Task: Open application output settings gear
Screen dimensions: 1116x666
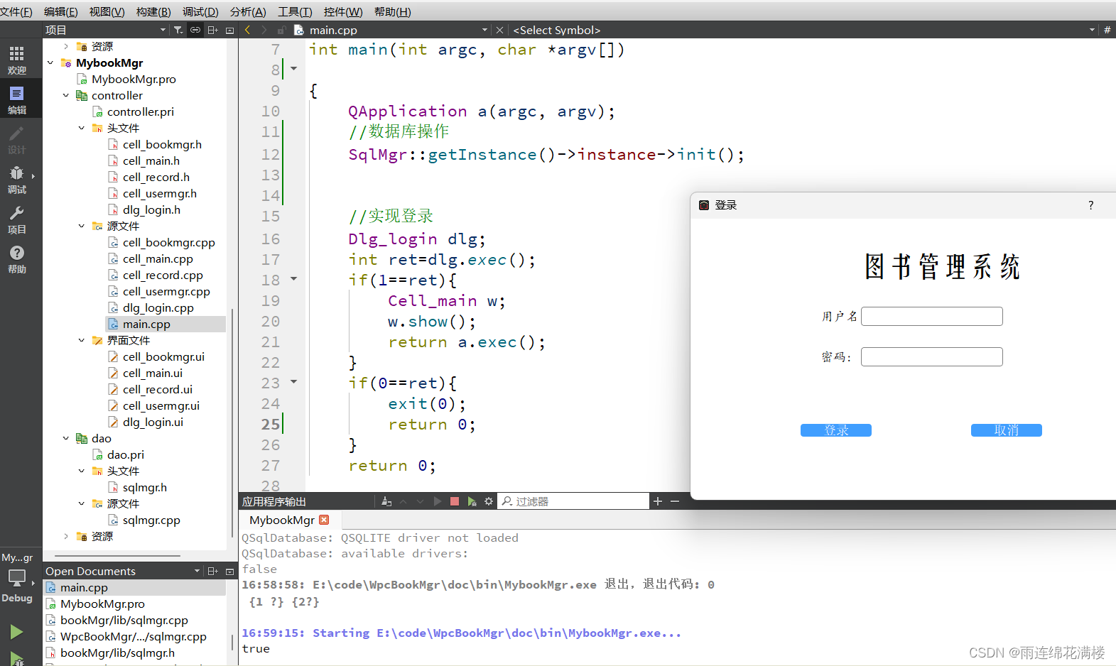Action: [x=489, y=501]
